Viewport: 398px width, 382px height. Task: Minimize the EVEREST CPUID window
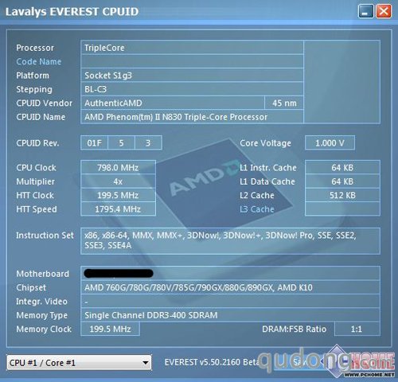(x=366, y=11)
